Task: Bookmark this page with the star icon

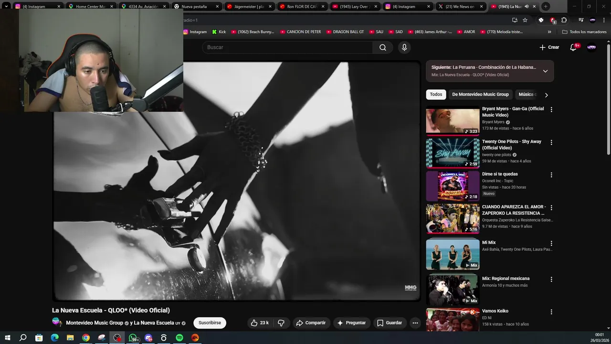Action: [525, 20]
